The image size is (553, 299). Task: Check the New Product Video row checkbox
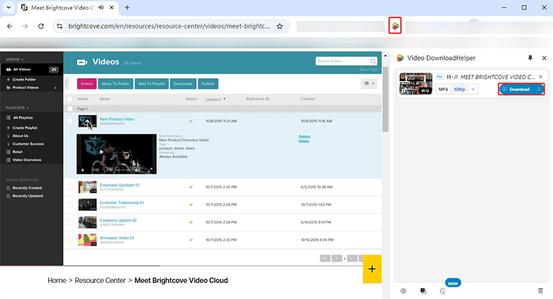tap(69, 120)
